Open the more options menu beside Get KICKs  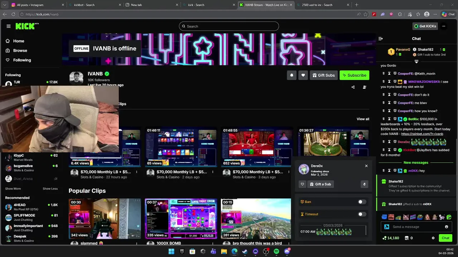pyautogui.click(x=444, y=26)
